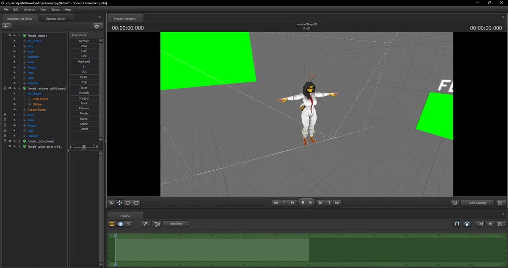Viewport: 508px width, 268px height.
Task: Expand the Face group under female_insect1
Action: click(25, 46)
